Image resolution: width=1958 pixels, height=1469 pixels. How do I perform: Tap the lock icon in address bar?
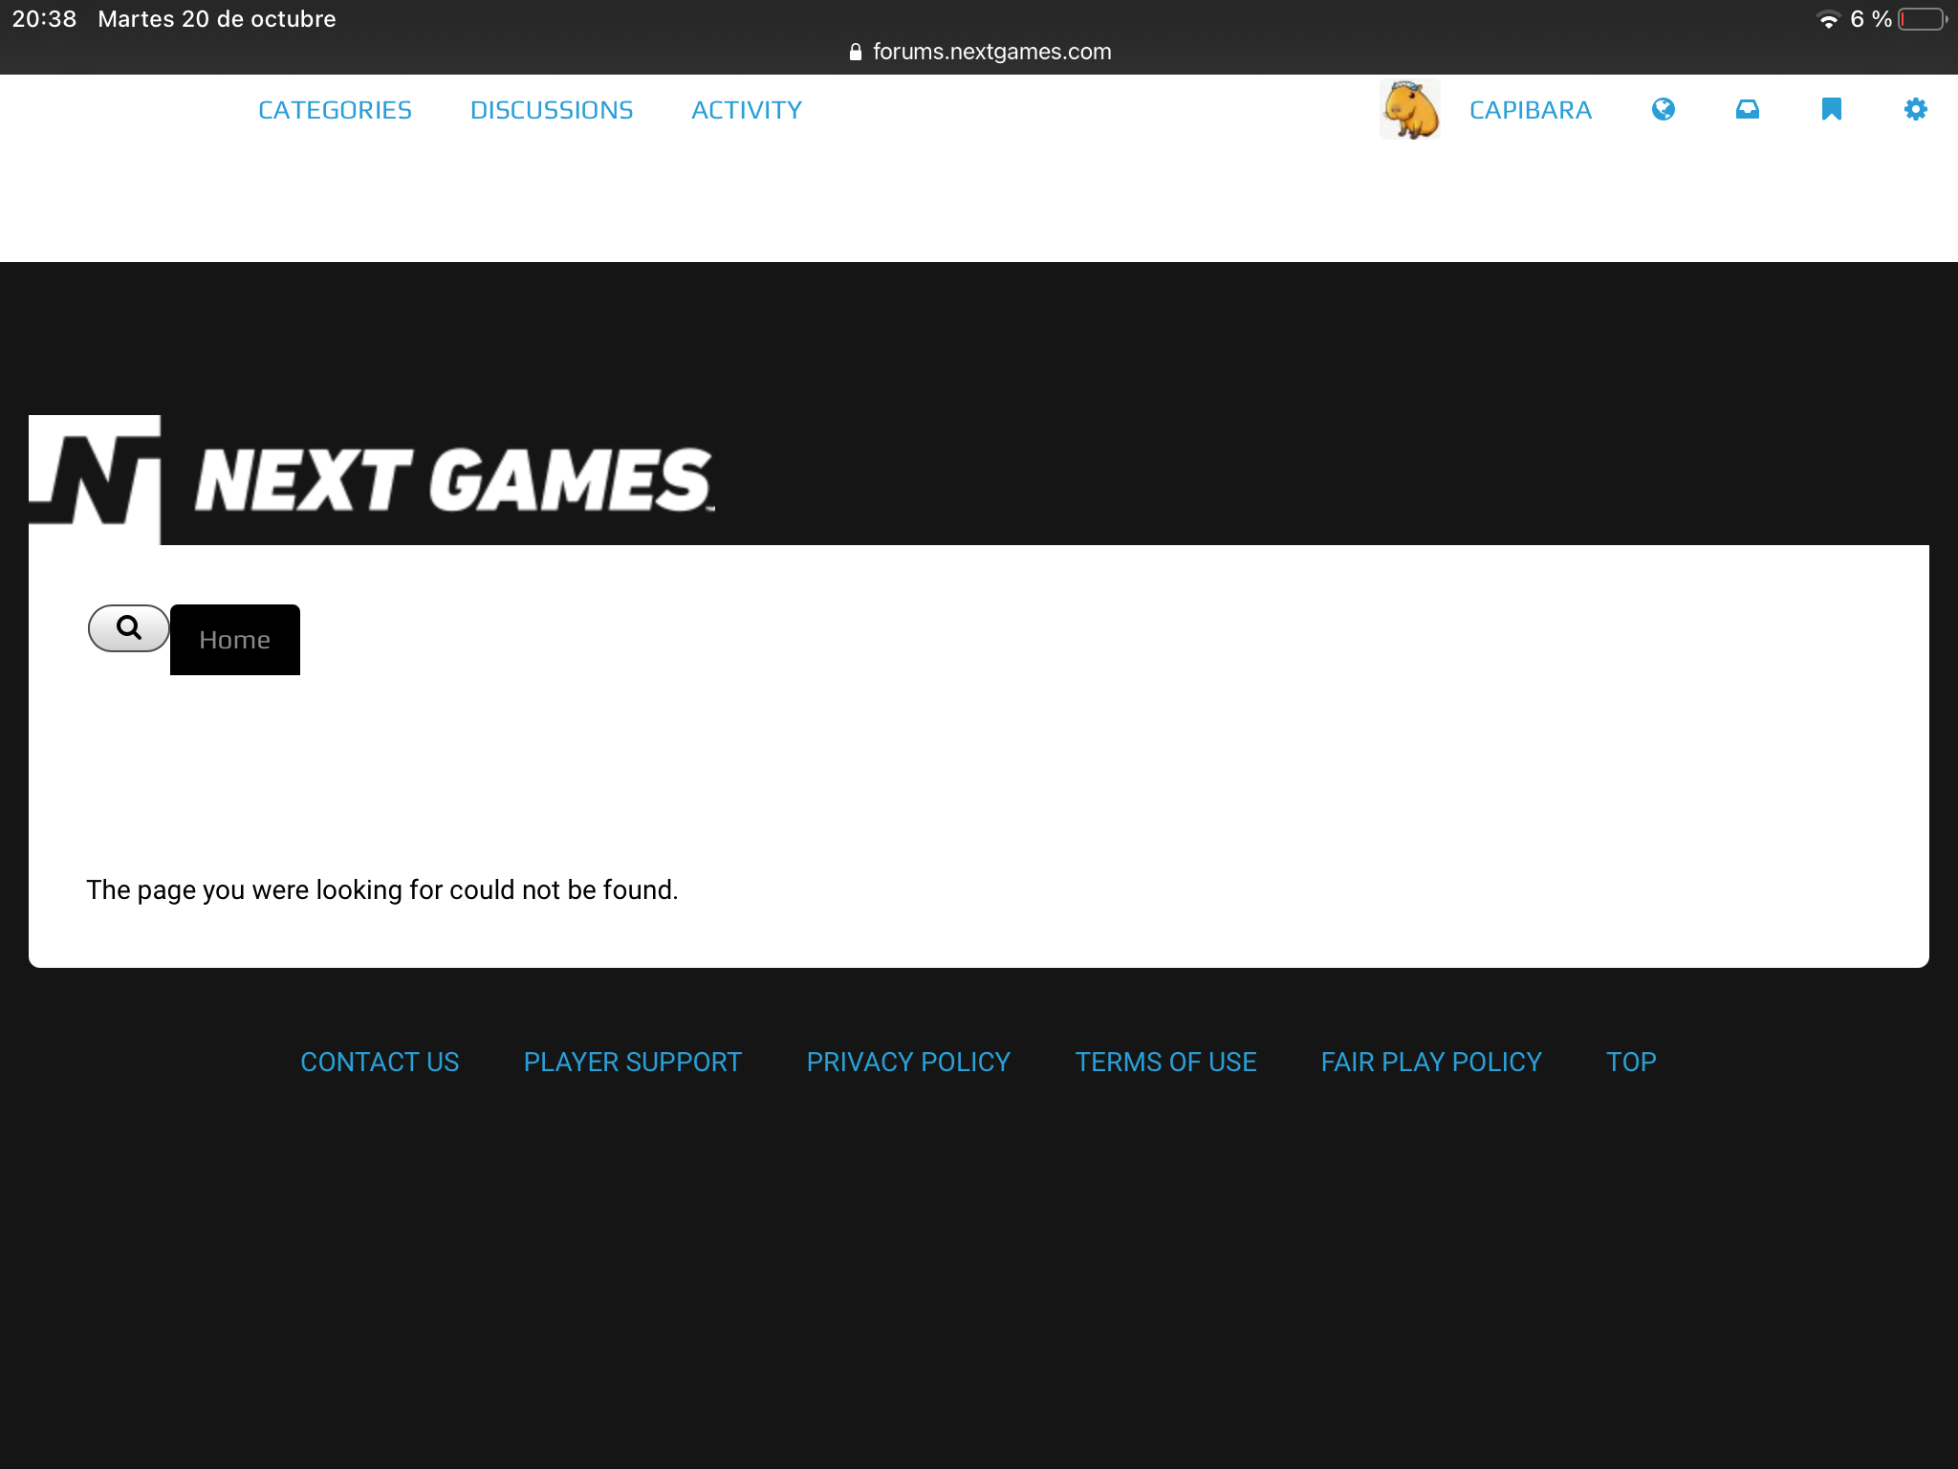pyautogui.click(x=856, y=52)
